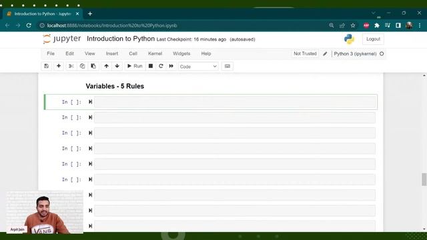Run the sixth cell with its run icon

click(x=91, y=179)
